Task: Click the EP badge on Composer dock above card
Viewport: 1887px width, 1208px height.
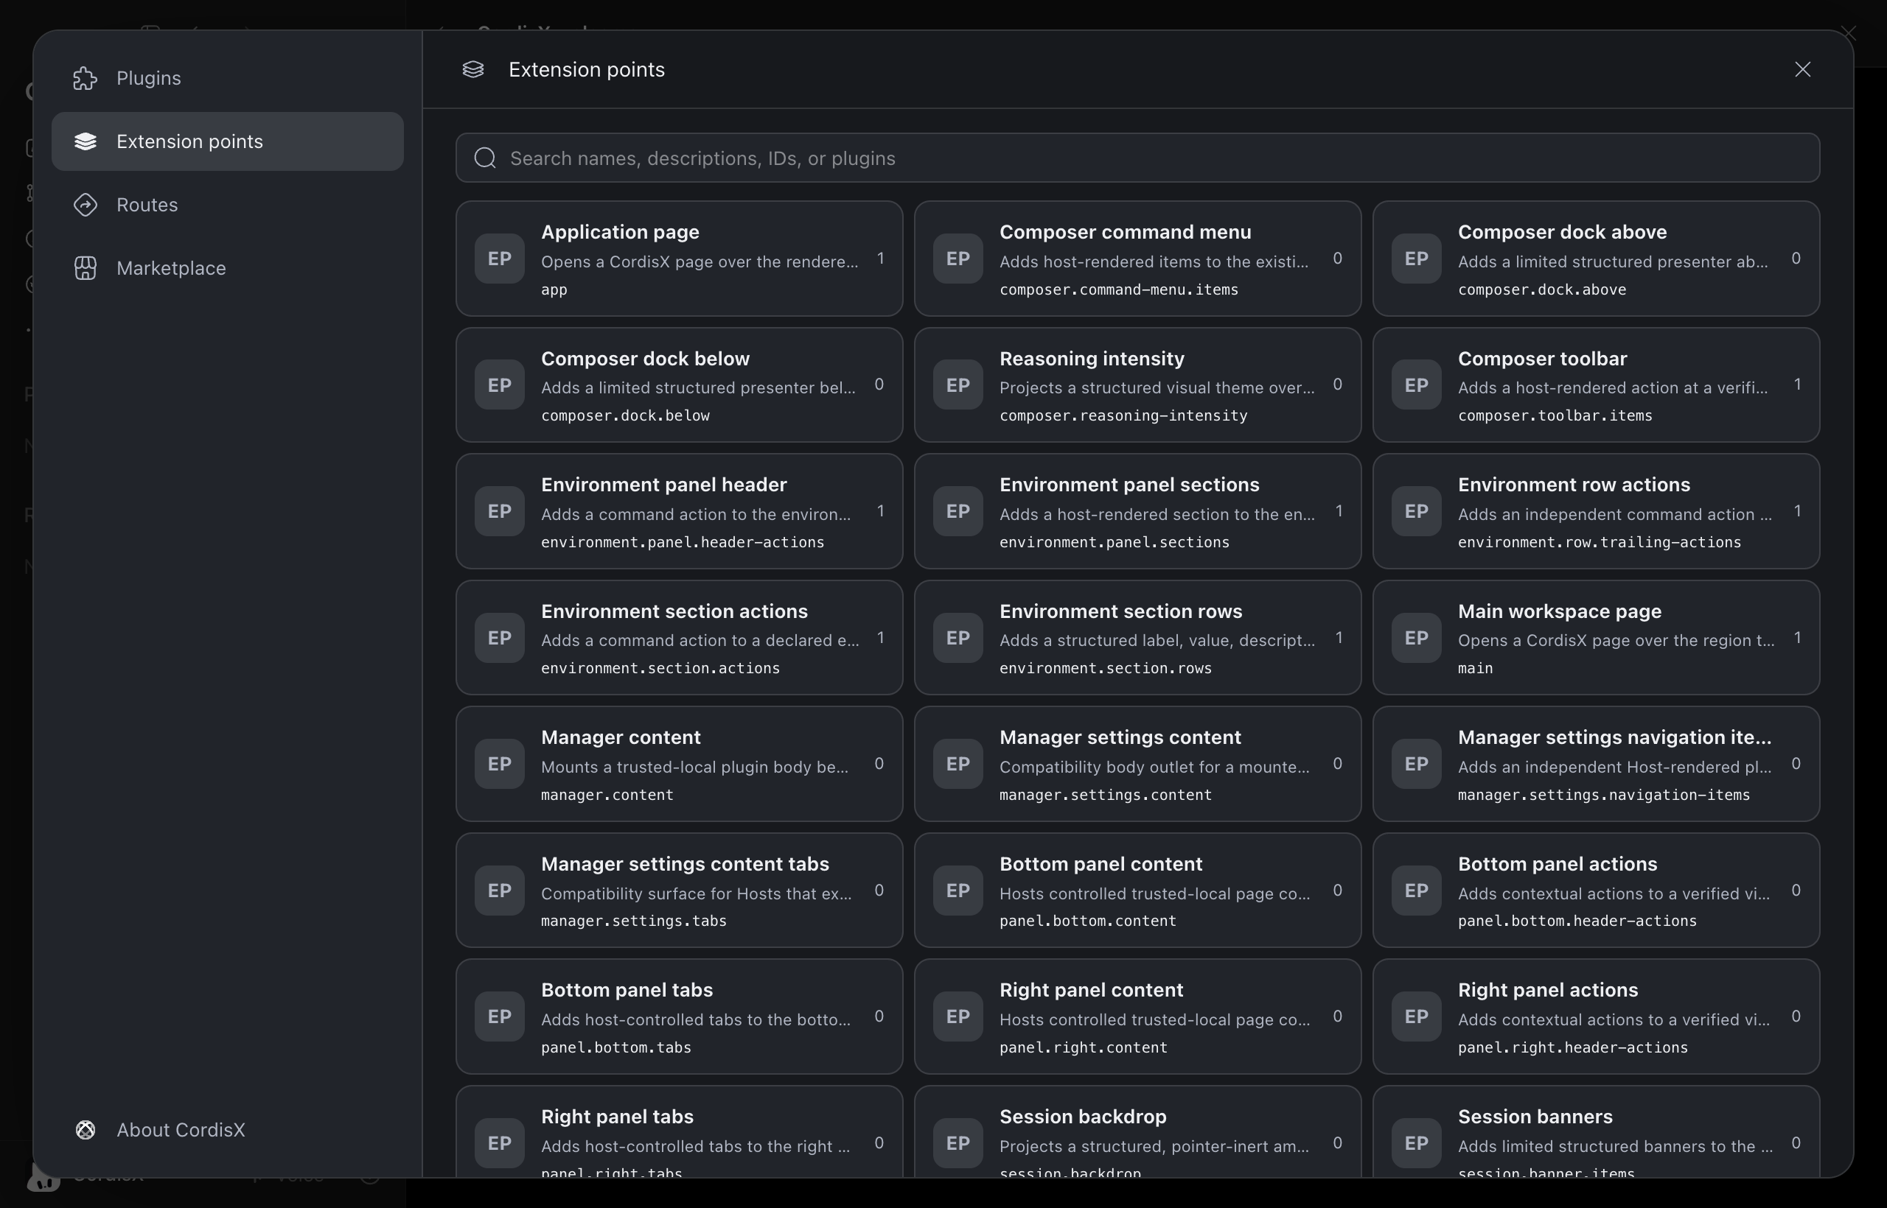Action: tap(1416, 258)
